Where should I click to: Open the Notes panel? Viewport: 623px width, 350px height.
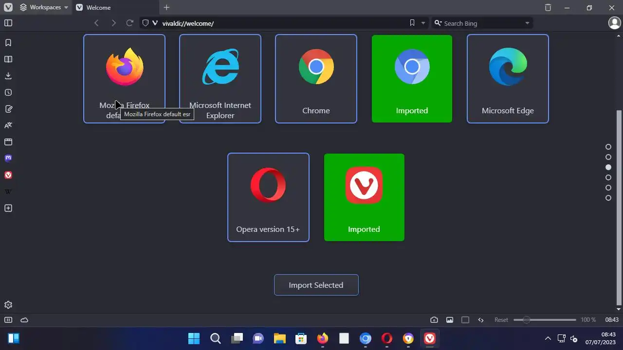[x=8, y=109]
